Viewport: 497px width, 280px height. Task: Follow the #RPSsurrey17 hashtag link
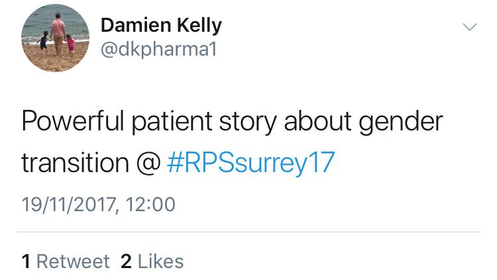pyautogui.click(x=250, y=162)
